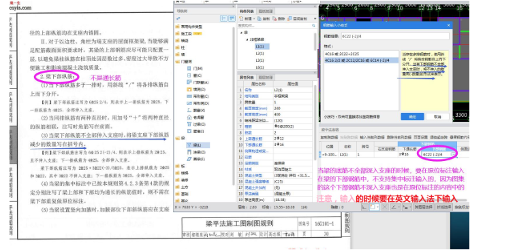
Task: Click 确定 in the rebar input helper dialog
Action: click(412, 117)
